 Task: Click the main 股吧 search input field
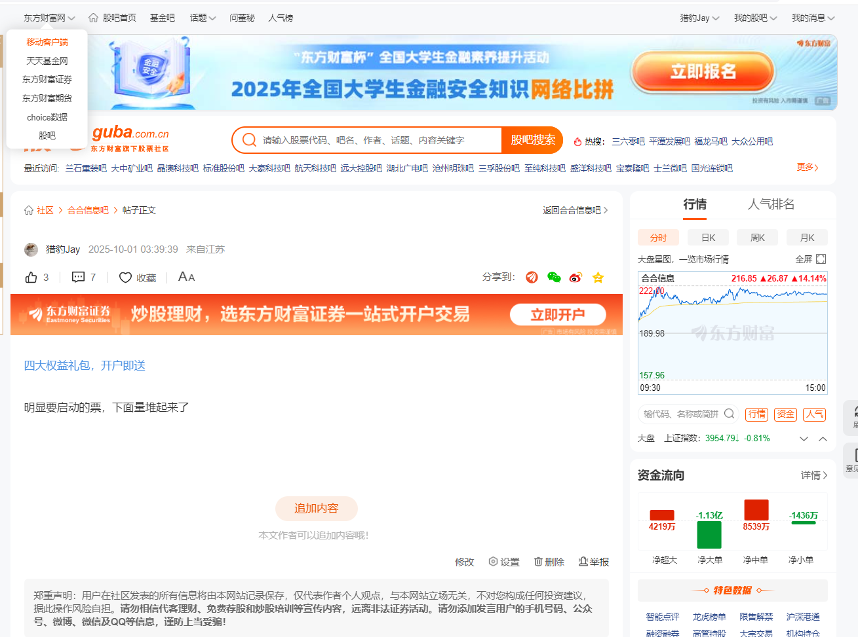tap(379, 140)
